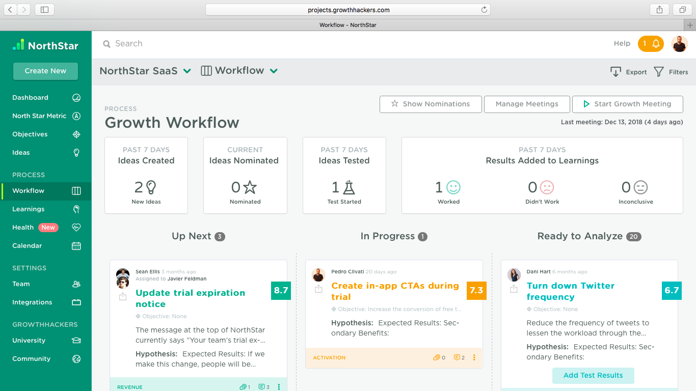Reload the page with the refresh icon
Image resolution: width=696 pixels, height=391 pixels.
(x=484, y=10)
